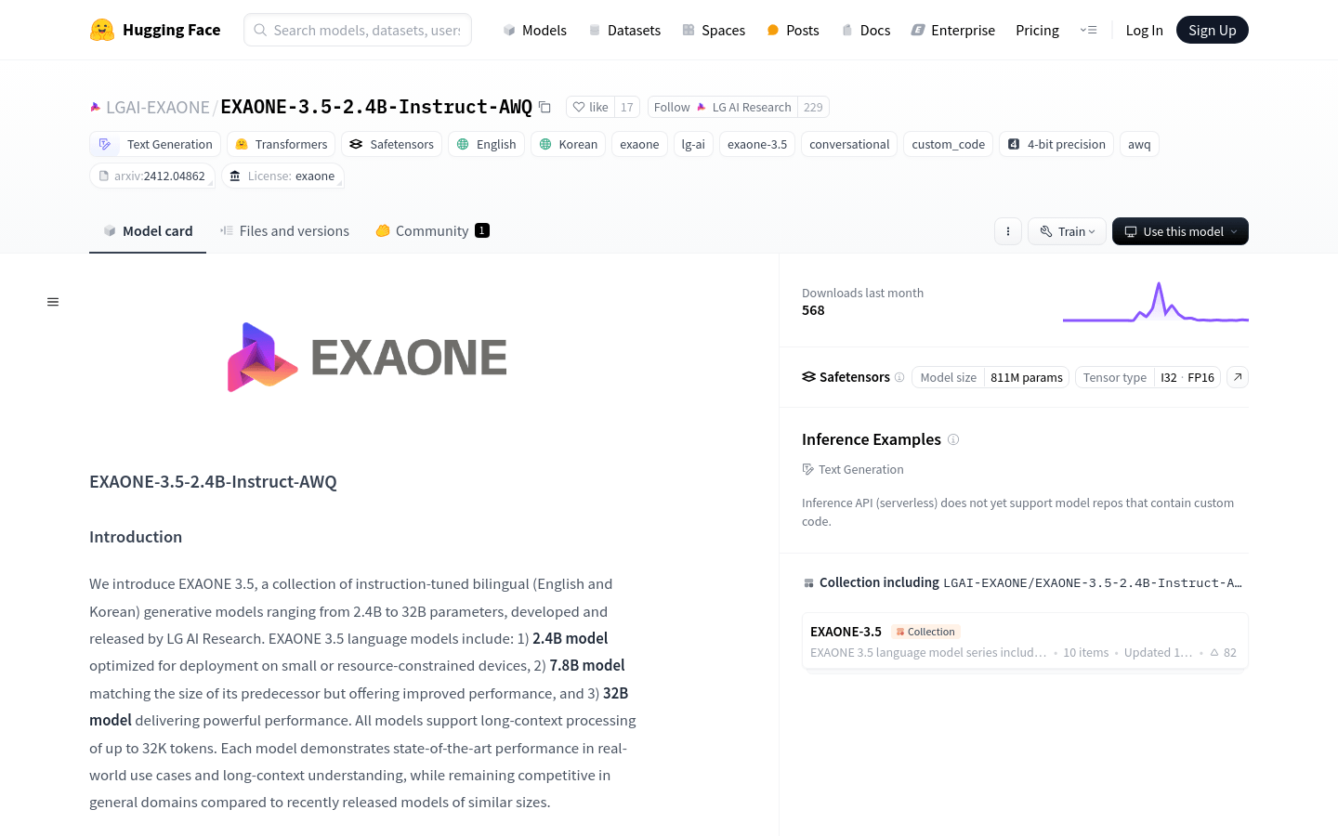This screenshot has height=836, width=1338.
Task: Open the LGAI-EXAONE organization link
Action: pos(158,108)
